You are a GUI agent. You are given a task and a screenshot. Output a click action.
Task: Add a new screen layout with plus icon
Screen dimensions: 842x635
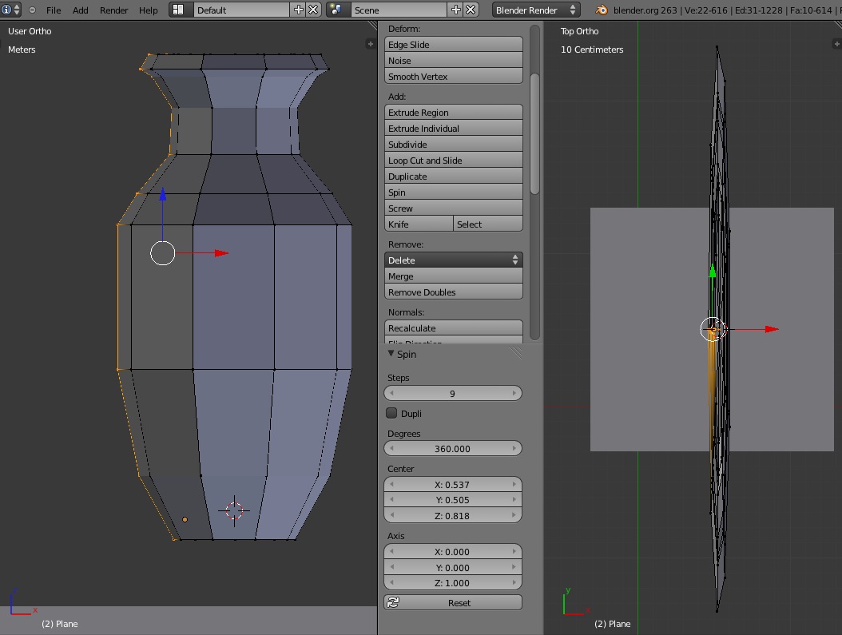pos(299,10)
